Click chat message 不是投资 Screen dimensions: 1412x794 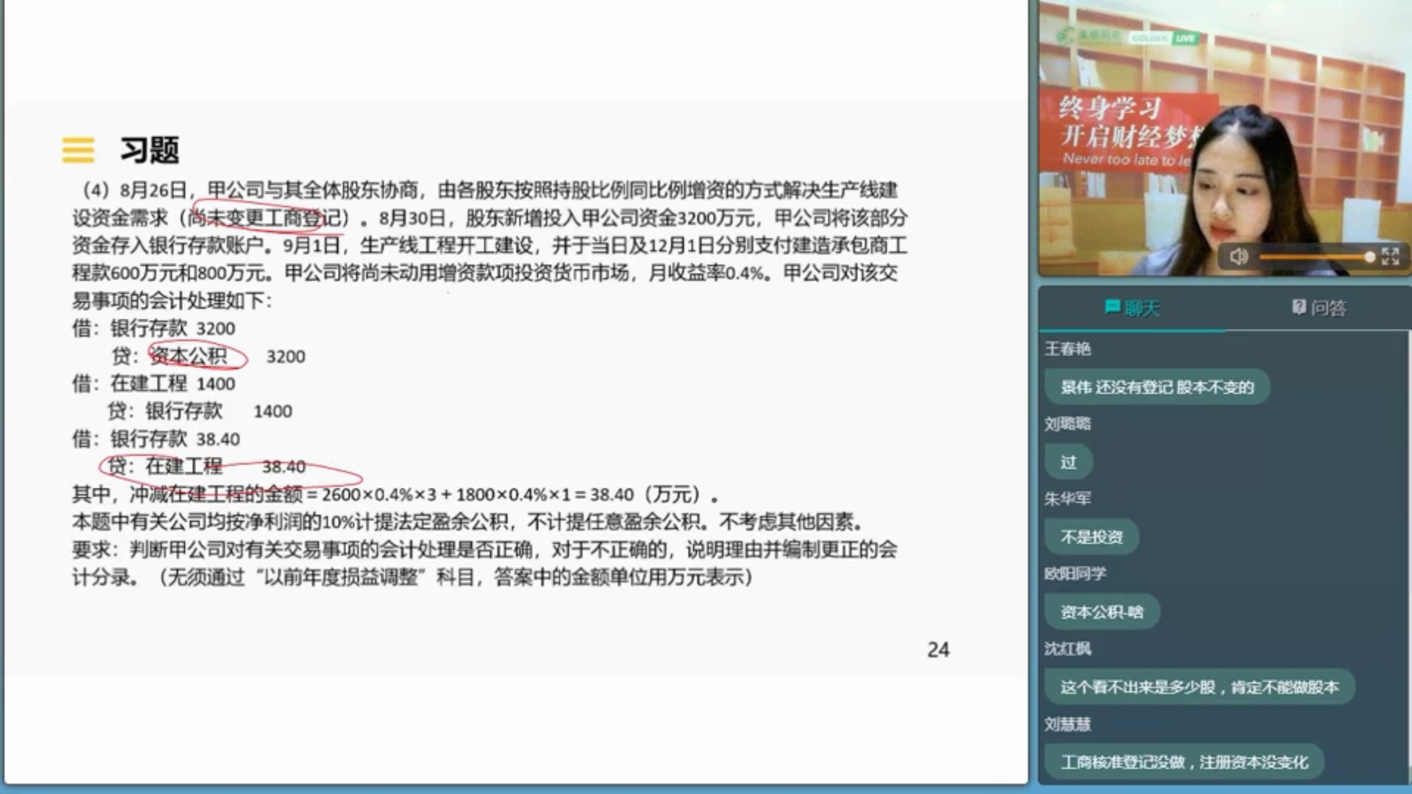[1091, 537]
